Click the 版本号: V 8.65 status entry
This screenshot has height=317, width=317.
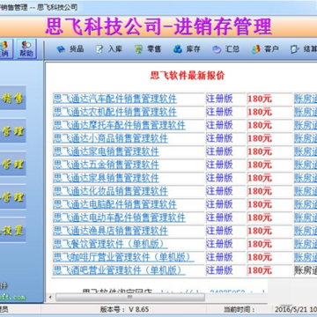[124, 309]
